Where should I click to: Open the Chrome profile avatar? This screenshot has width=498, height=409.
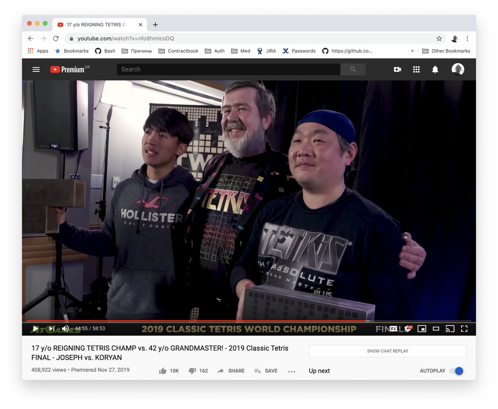click(x=455, y=39)
